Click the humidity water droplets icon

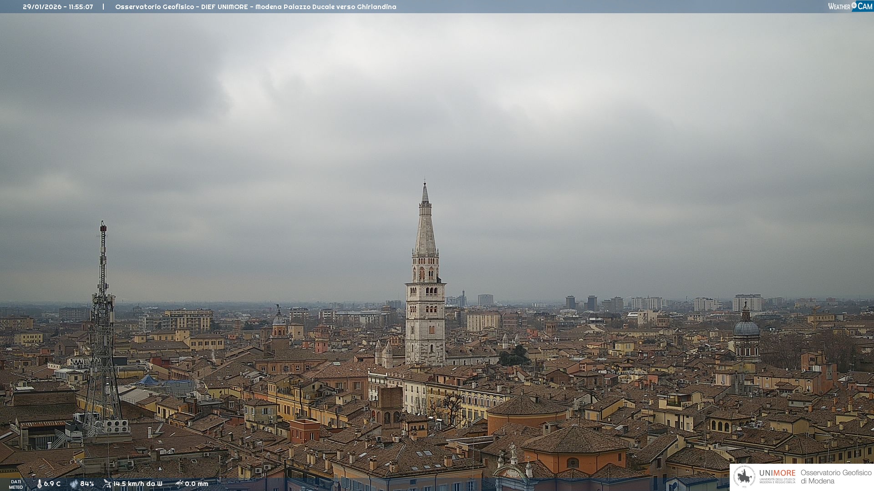74,484
